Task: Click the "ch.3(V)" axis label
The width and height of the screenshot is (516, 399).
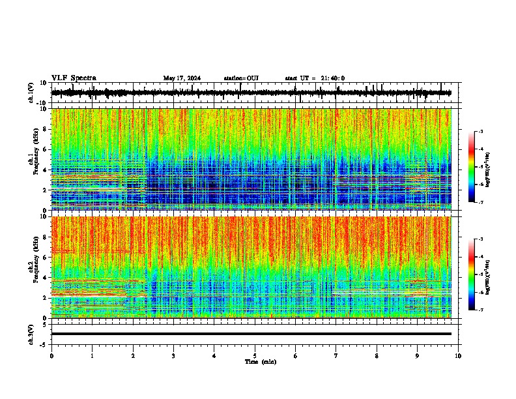Action: click(x=31, y=334)
